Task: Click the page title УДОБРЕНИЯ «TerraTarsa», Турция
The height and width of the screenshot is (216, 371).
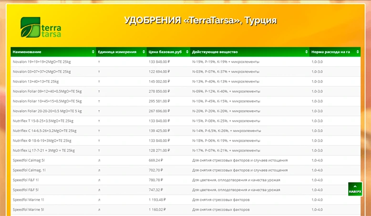Action: [x=200, y=21]
